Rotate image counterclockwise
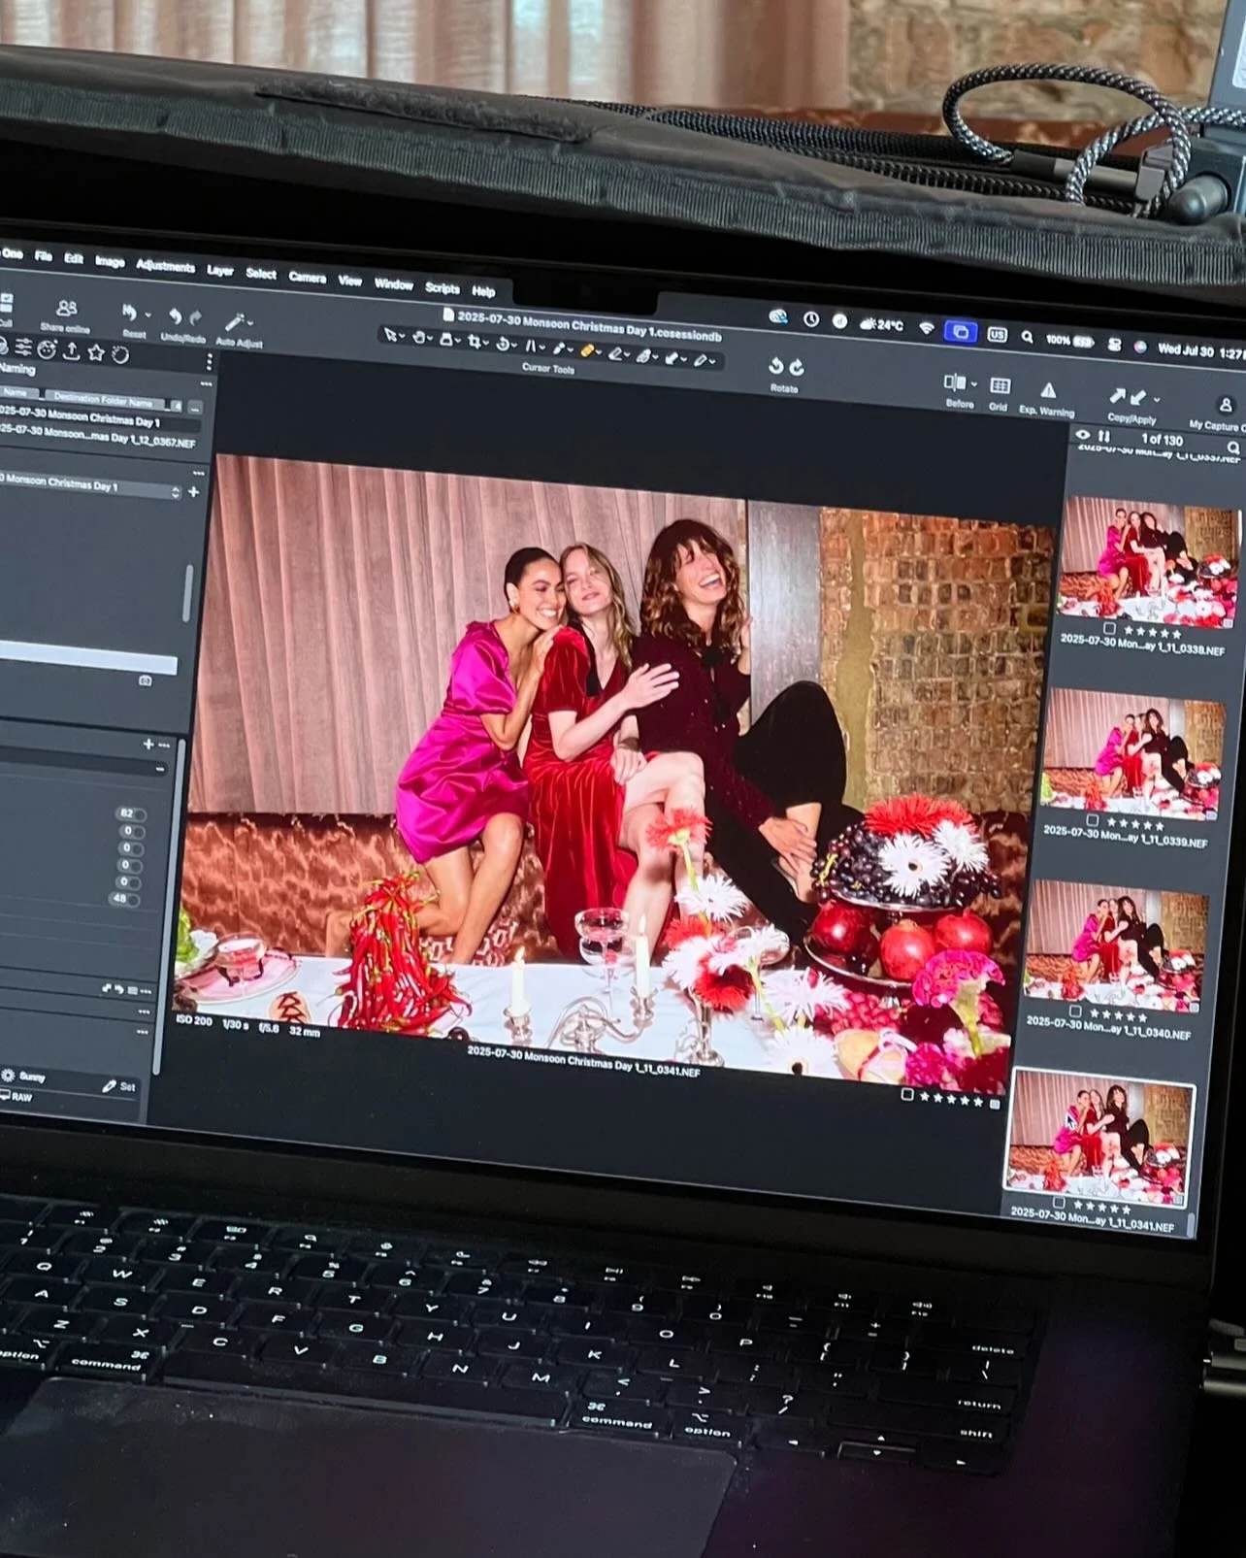Viewport: 1246px width, 1558px height. coord(775,365)
